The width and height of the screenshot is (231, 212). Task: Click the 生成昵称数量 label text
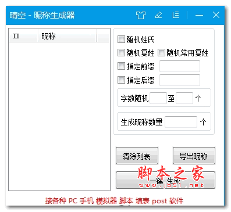pyautogui.click(x=141, y=122)
